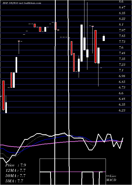
Task: Click the 7.23 price level label
Action: [122, 64]
